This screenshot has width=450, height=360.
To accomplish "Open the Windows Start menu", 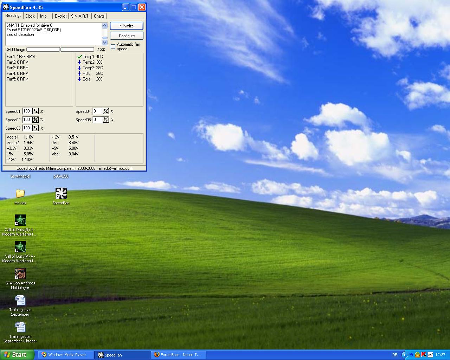I will click(17, 355).
